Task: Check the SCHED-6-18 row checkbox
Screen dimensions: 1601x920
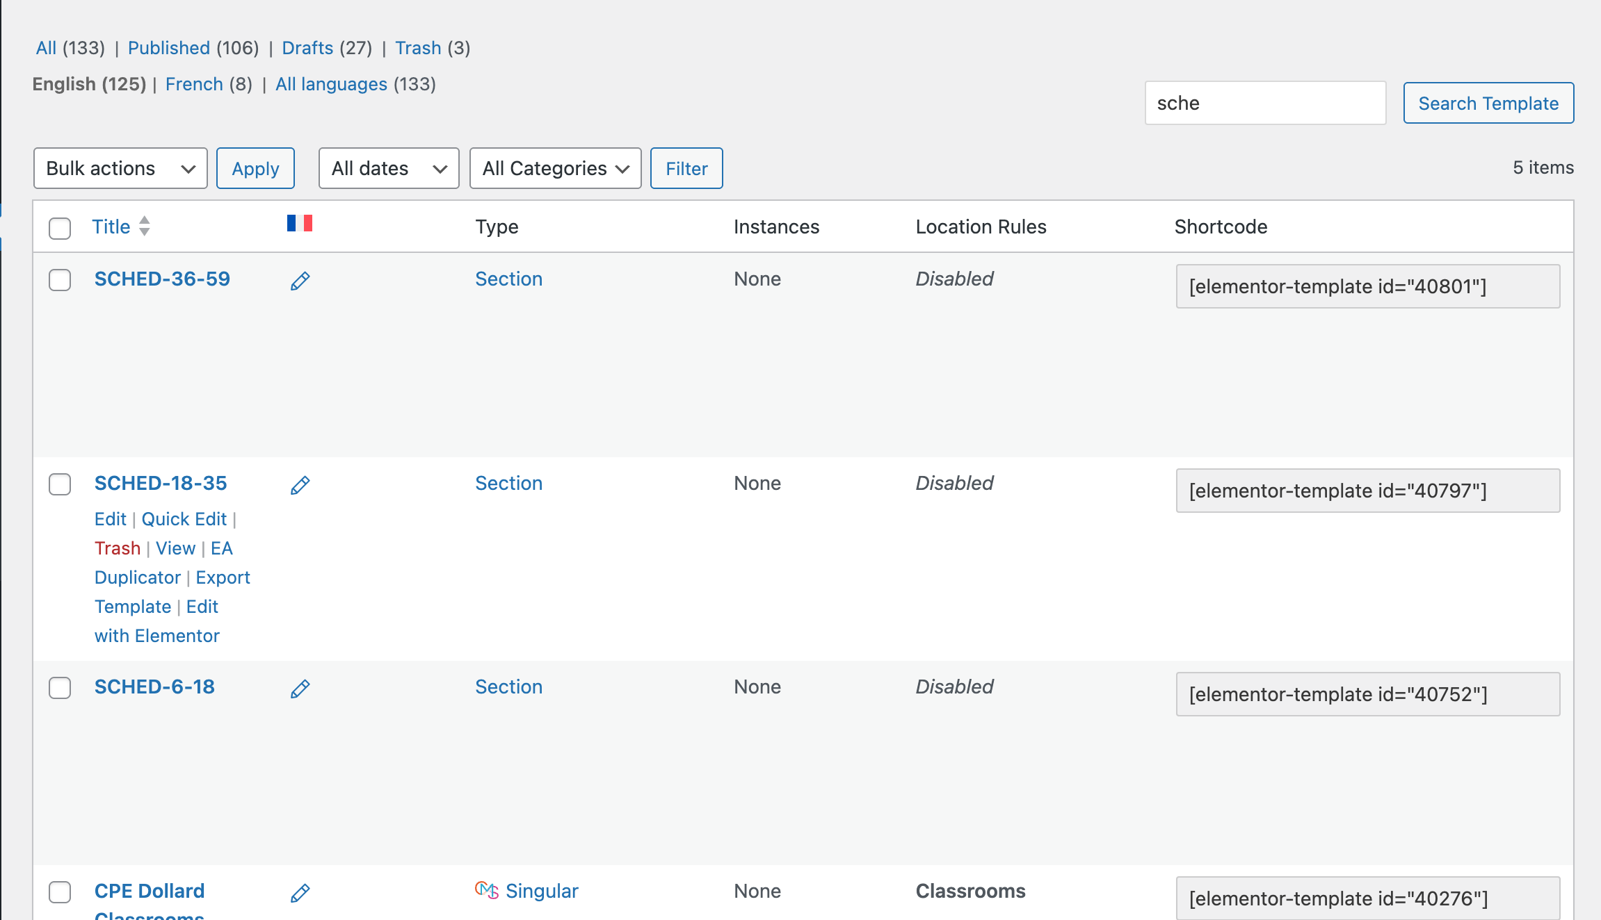Action: click(x=60, y=688)
